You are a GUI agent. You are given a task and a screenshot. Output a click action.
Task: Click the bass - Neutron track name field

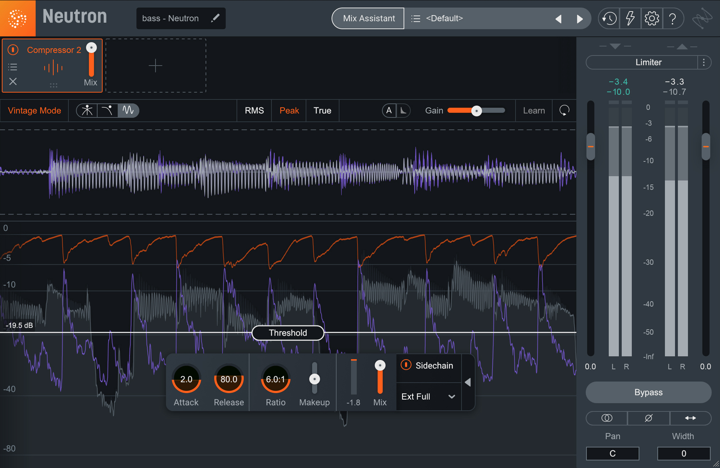tap(181, 18)
